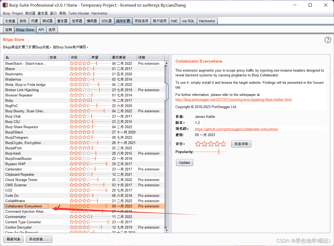Click the help question mark icon
Screen dimensions: 334x246
tap(328, 40)
